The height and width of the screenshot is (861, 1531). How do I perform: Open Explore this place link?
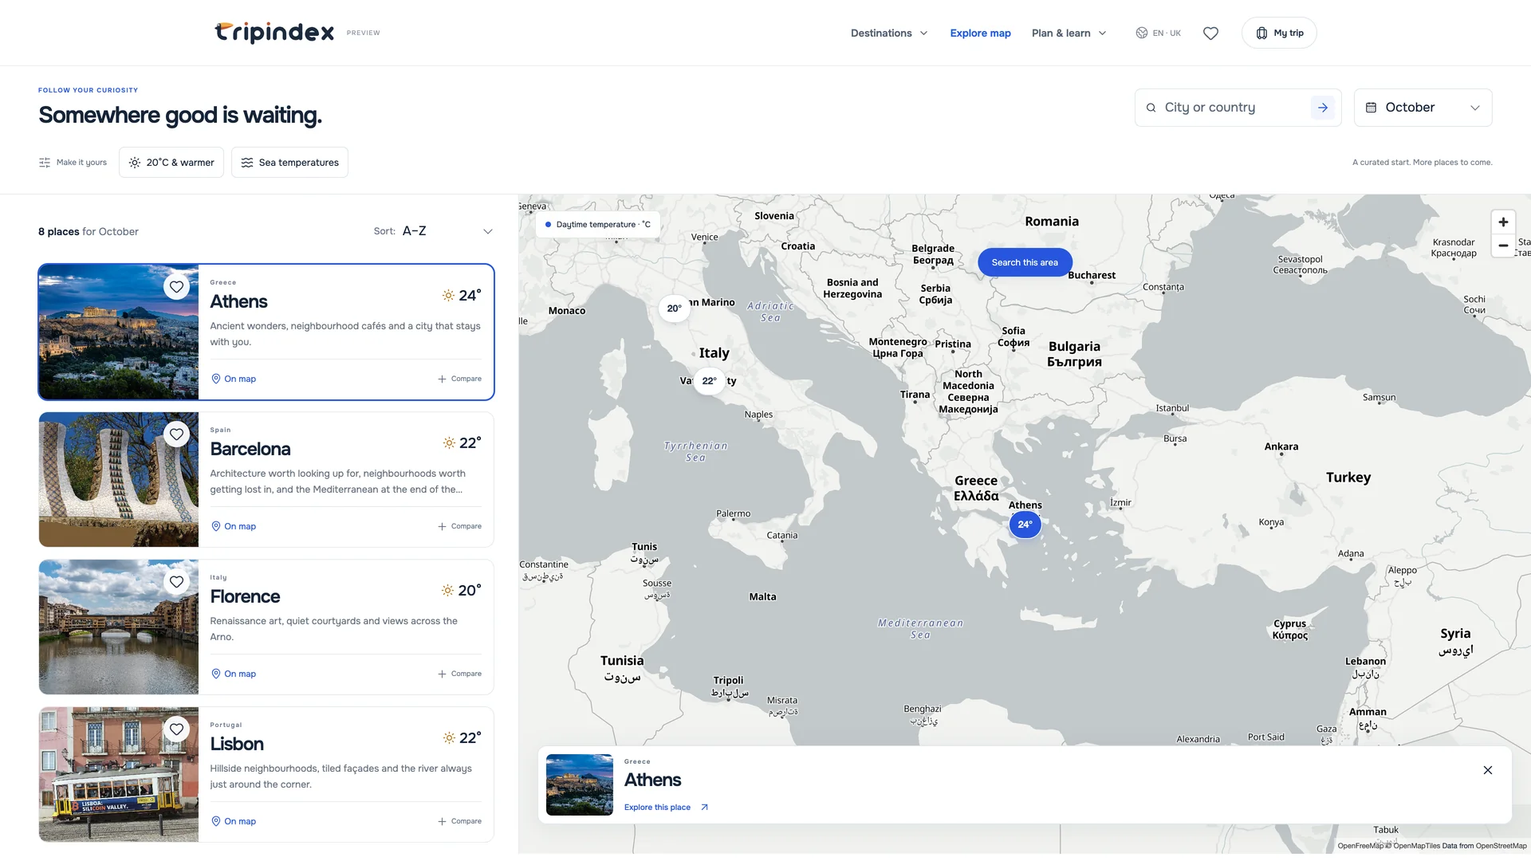coord(666,808)
